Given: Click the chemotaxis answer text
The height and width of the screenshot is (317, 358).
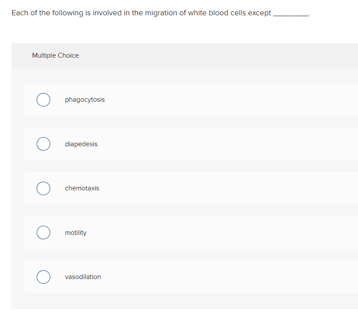Looking at the screenshot, I should [x=82, y=188].
